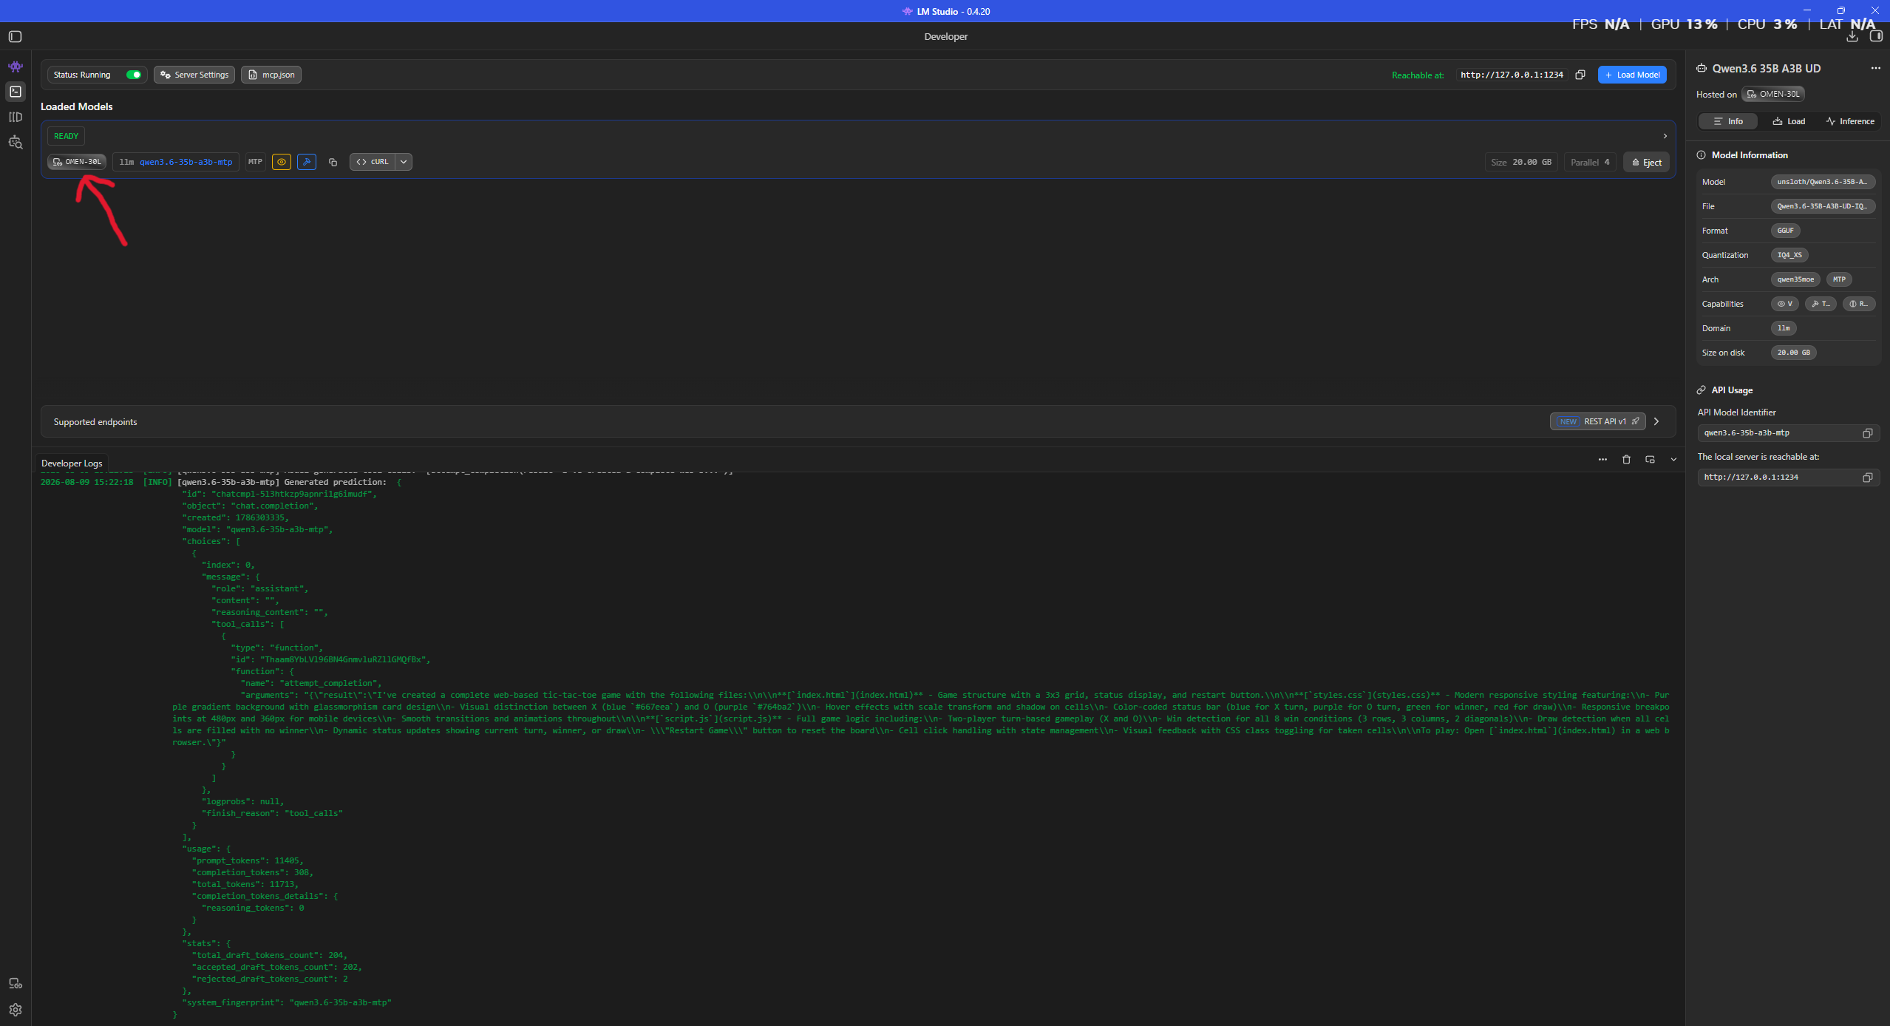Open the Discover model search icon

click(16, 142)
